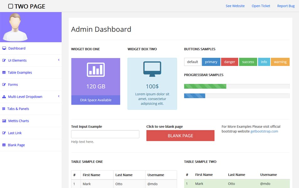Click the green progress bar sample

tap(205, 86)
